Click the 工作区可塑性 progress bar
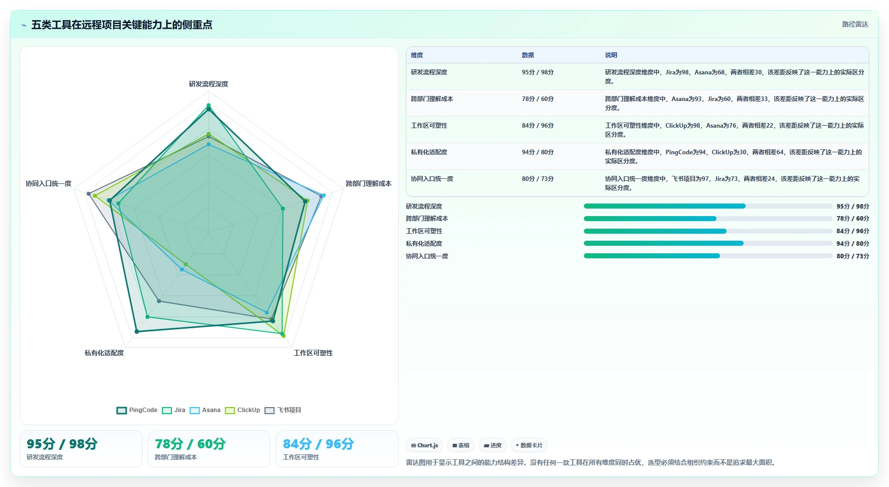Screen dimensions: 889x487 pos(708,231)
